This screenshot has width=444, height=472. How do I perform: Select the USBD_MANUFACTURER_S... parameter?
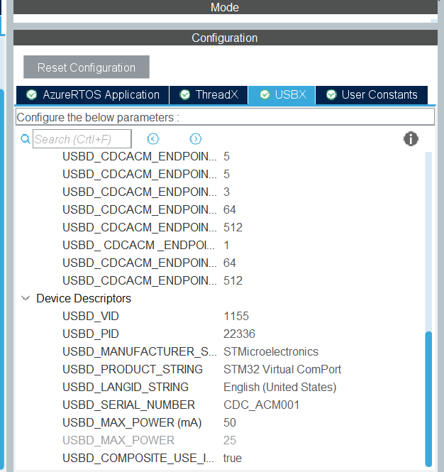coord(140,351)
